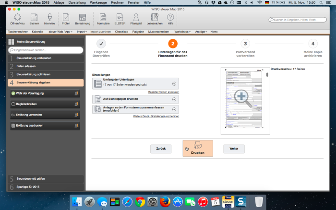Click the Suchen in Eingaben search field
Screen dimensions: 336x210
pyautogui.click(x=298, y=20)
